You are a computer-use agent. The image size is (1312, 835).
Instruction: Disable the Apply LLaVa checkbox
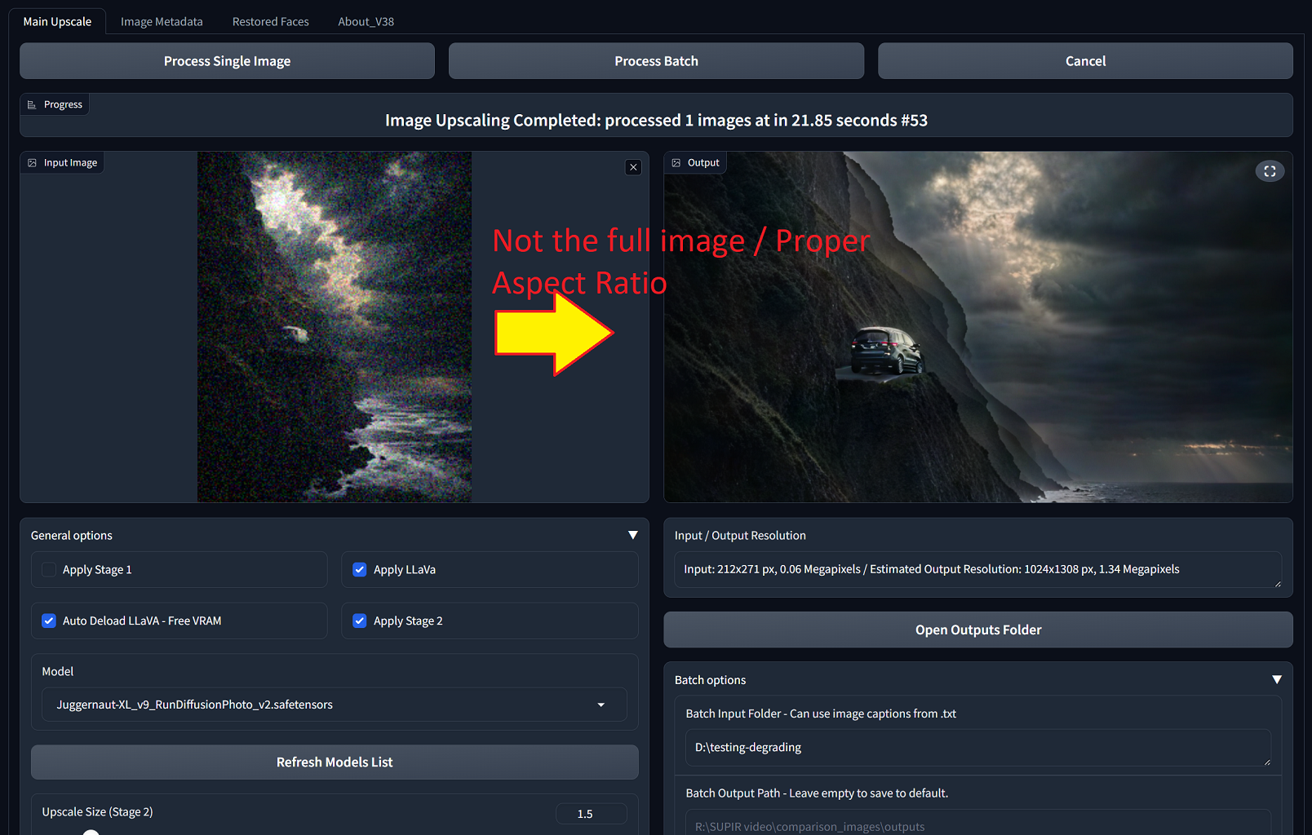point(360,569)
